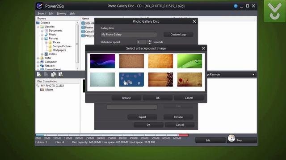Close the Select a Background Image dialog
This screenshot has width=286, height=160.
coord(203,48)
